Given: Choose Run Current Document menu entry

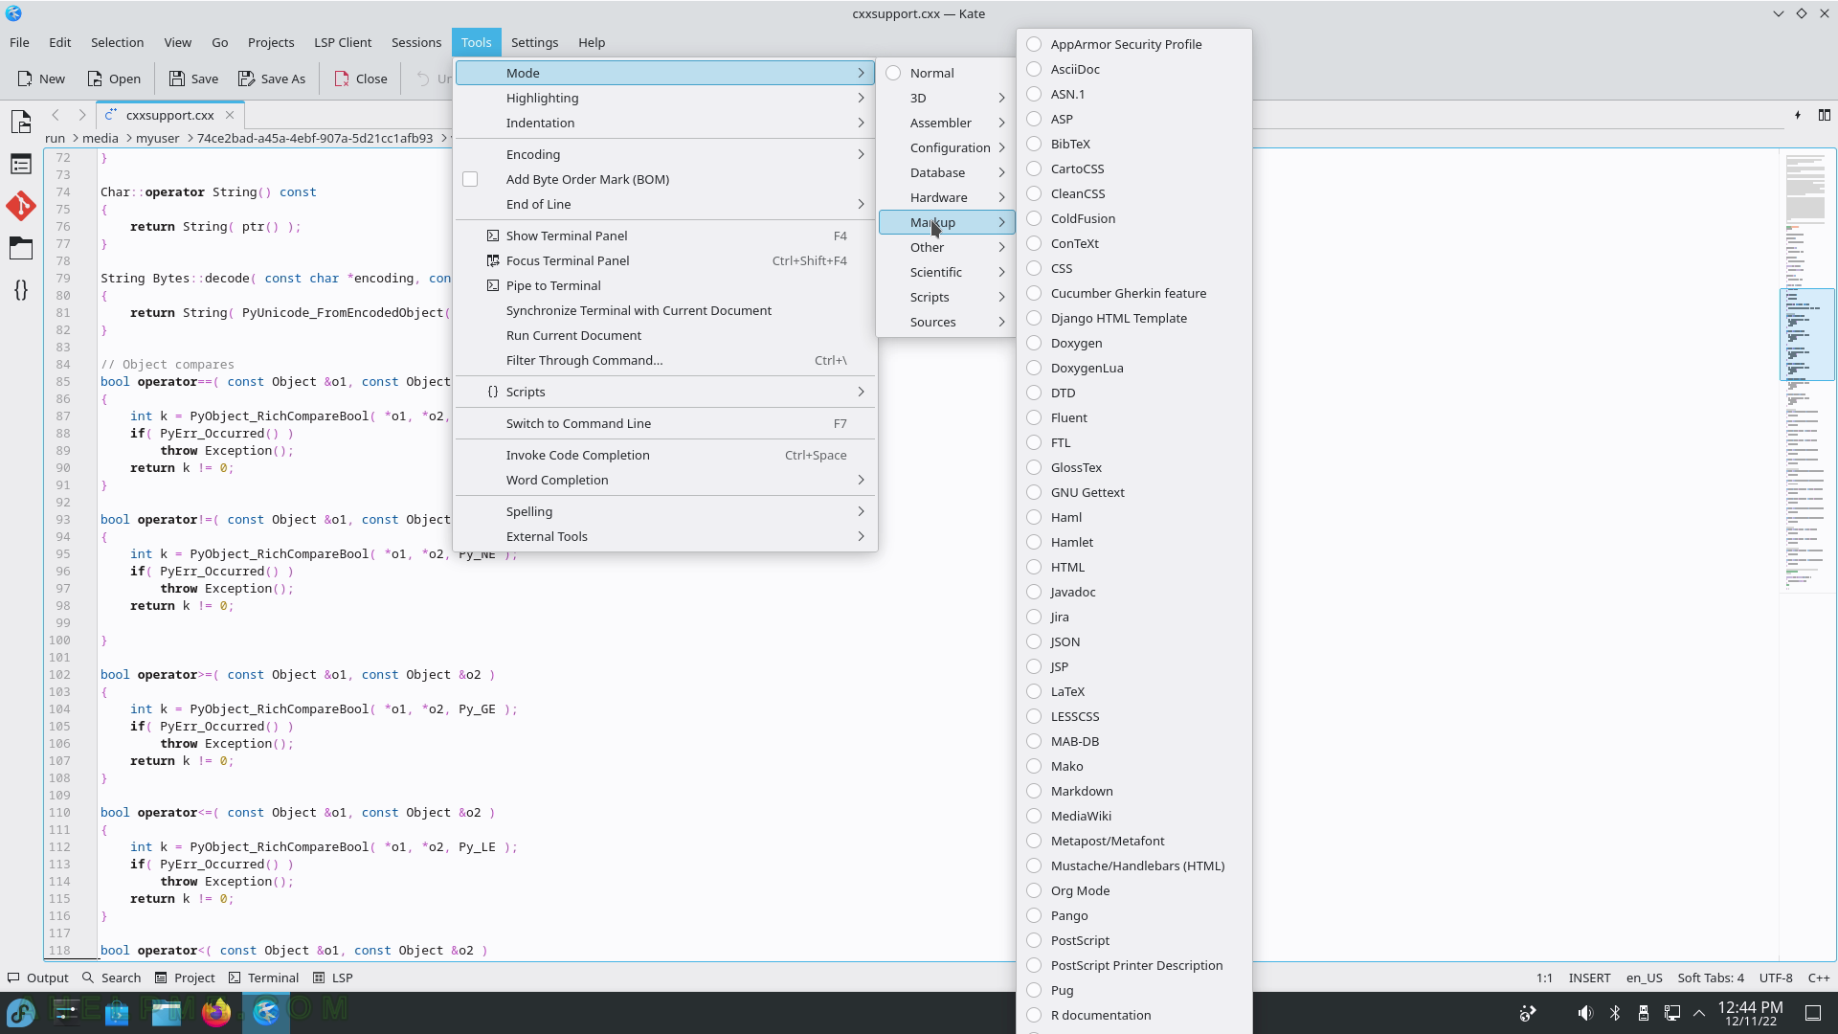Looking at the screenshot, I should coord(665,335).
